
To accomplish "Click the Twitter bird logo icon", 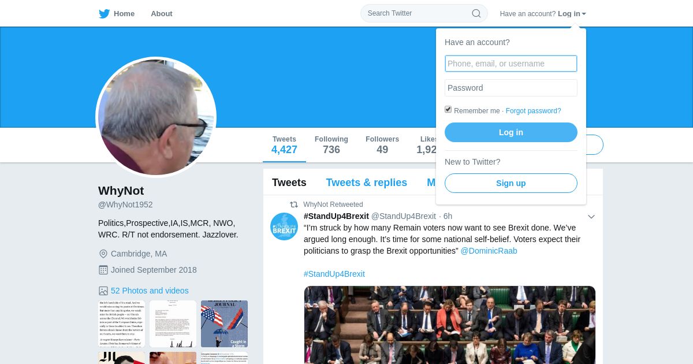I will 104,13.
